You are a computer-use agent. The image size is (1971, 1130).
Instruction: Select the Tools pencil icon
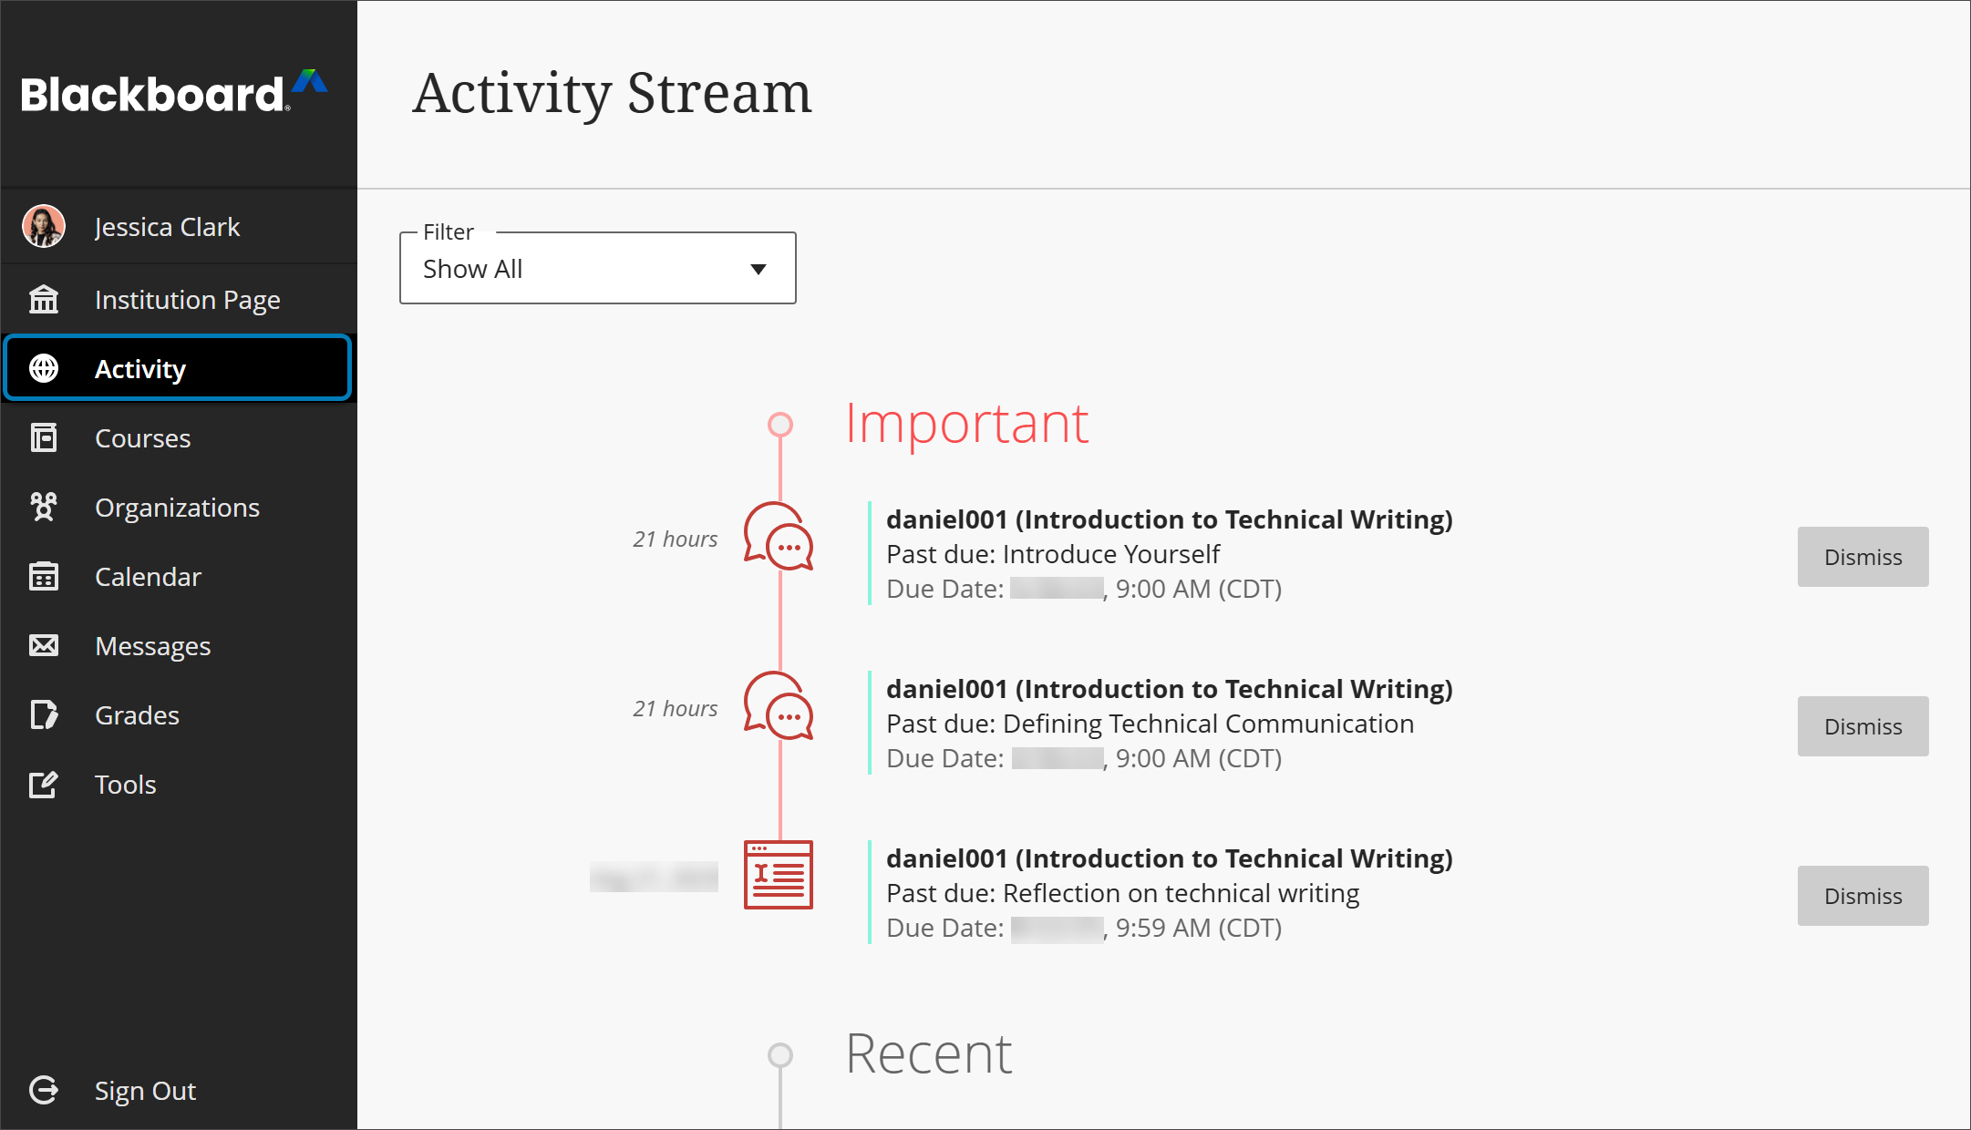tap(43, 784)
